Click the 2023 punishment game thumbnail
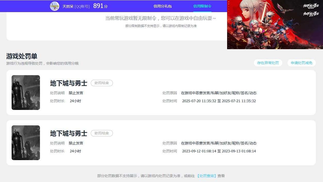 (26, 143)
